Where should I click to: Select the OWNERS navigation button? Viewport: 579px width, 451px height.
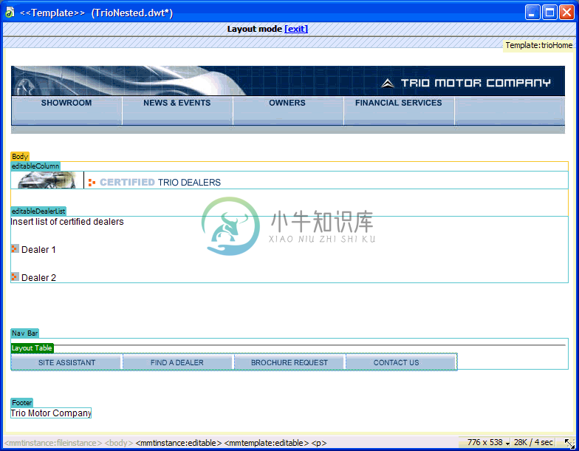point(288,111)
